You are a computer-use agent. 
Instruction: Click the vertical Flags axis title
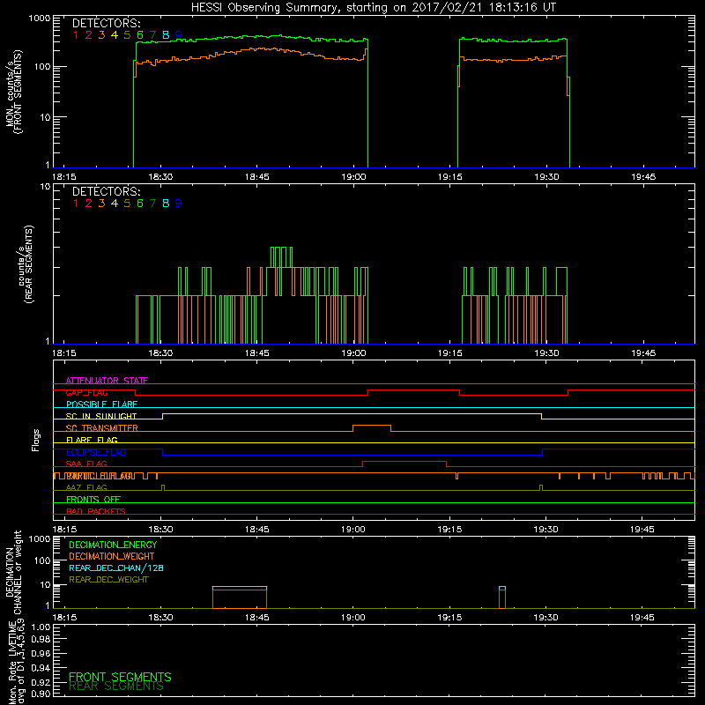point(36,440)
